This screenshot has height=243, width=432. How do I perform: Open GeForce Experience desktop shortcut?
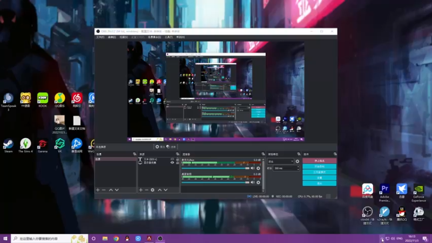click(x=419, y=193)
